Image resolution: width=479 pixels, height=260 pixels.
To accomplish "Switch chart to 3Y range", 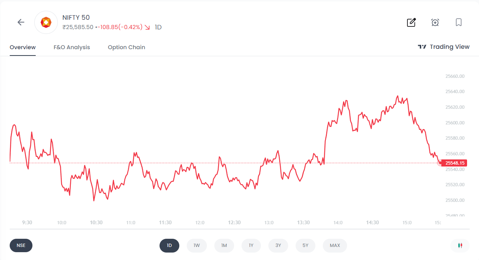I will [278, 245].
